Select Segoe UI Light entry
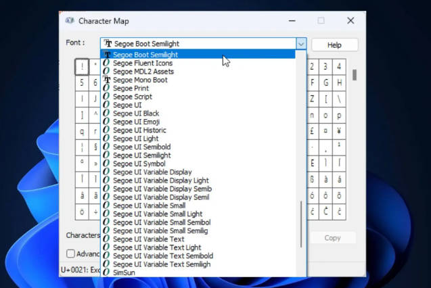Viewport: 431px width, 288px height. point(198,139)
